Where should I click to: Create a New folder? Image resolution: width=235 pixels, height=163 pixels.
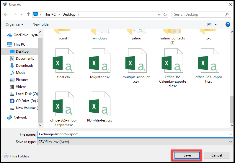[x=41, y=24]
